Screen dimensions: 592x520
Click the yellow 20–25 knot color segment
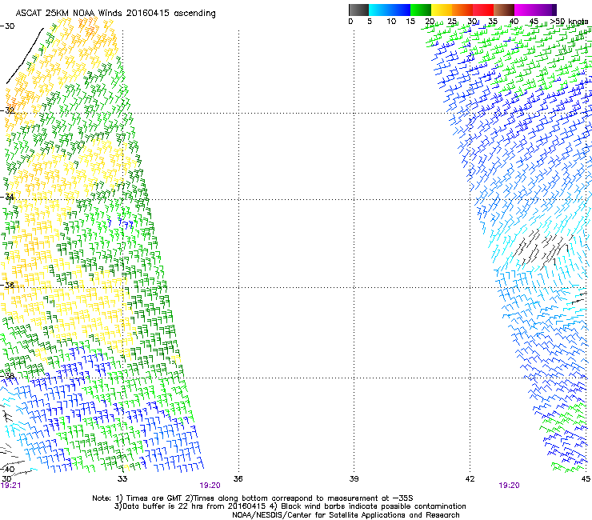[442, 10]
